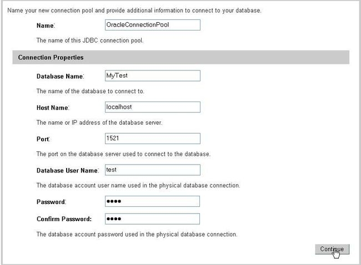Click the Confirm Password field

coord(152,219)
